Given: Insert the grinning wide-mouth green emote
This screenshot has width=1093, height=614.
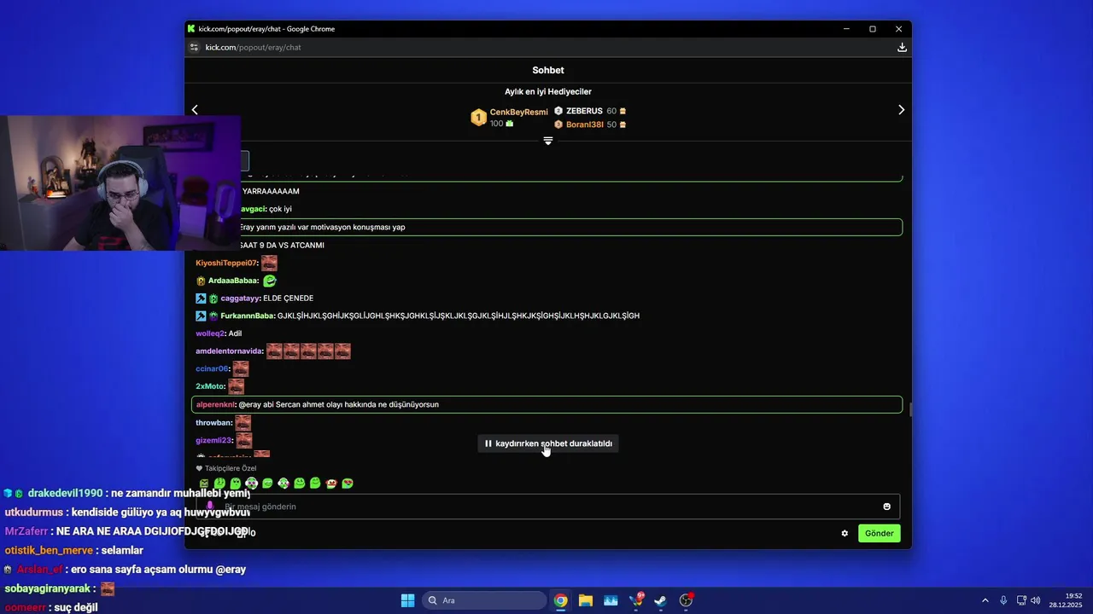Looking at the screenshot, I should click(x=267, y=484).
